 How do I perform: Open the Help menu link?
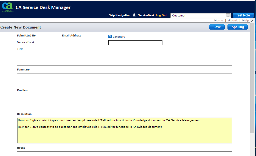coord(246,20)
